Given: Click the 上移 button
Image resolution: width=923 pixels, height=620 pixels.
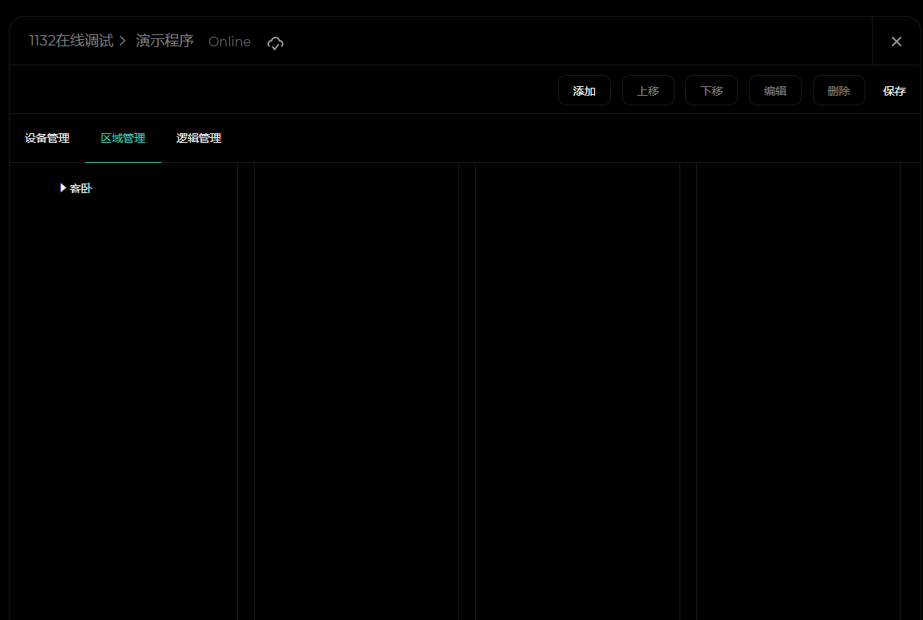Looking at the screenshot, I should tap(648, 91).
